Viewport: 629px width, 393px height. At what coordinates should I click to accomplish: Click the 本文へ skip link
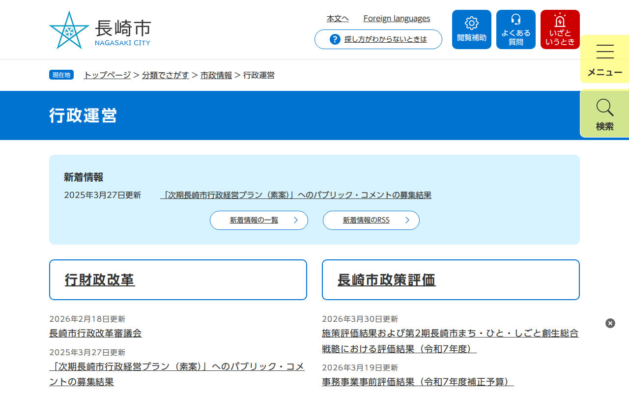(337, 18)
